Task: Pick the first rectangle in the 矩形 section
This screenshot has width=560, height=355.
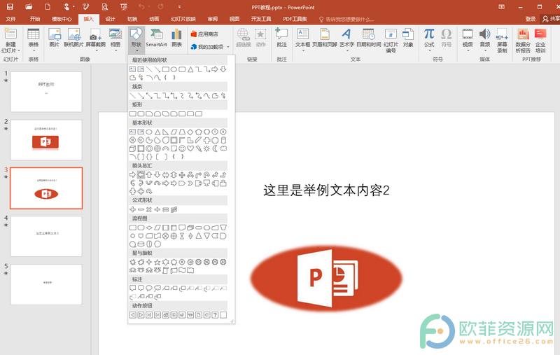Action: pyautogui.click(x=132, y=114)
